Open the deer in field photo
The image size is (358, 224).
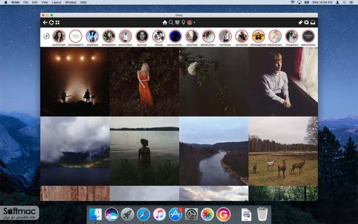coord(283,151)
